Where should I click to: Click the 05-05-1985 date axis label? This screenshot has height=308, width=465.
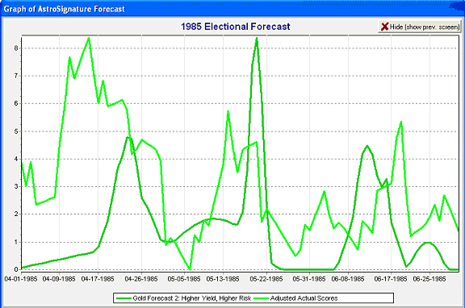[184, 279]
